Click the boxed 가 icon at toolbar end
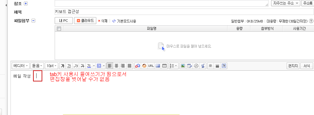This screenshot has height=115, width=314. tap(224, 66)
